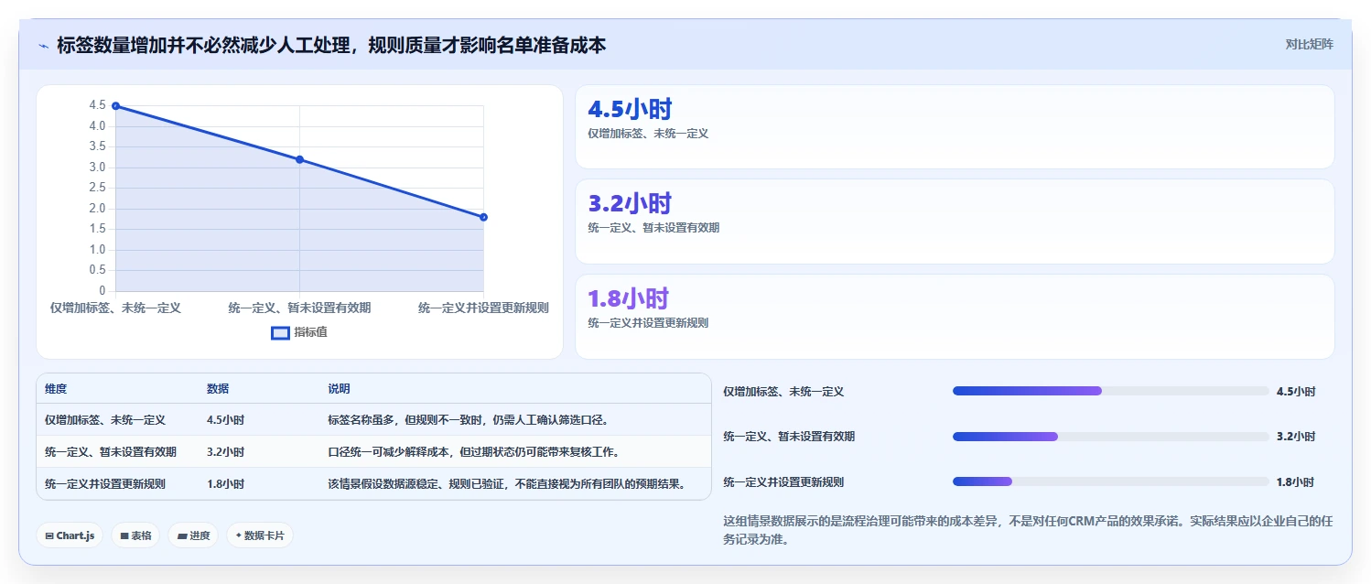Click the 1.8小时 value beside progress bar
Viewport: 1371px width, 584px height.
(1296, 482)
